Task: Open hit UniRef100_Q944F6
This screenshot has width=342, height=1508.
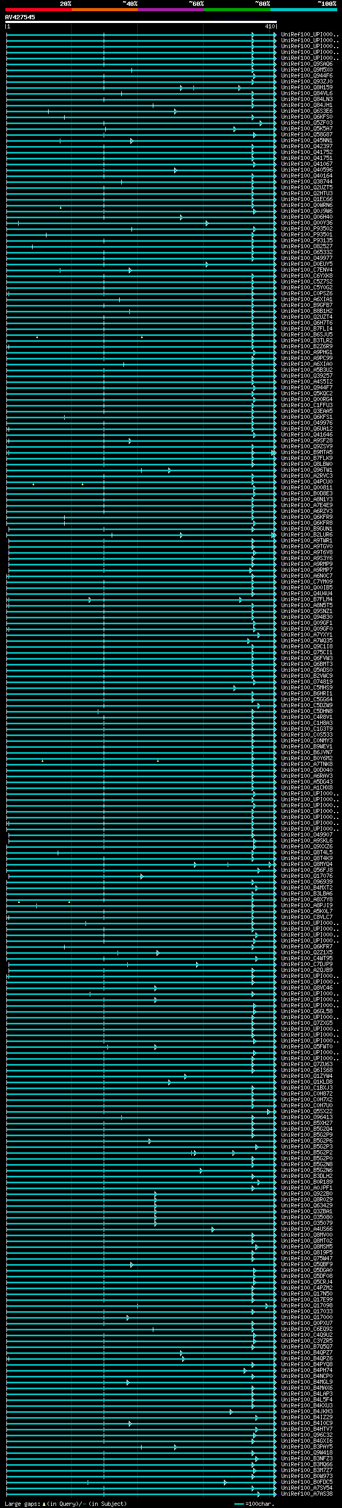Action: click(x=307, y=75)
